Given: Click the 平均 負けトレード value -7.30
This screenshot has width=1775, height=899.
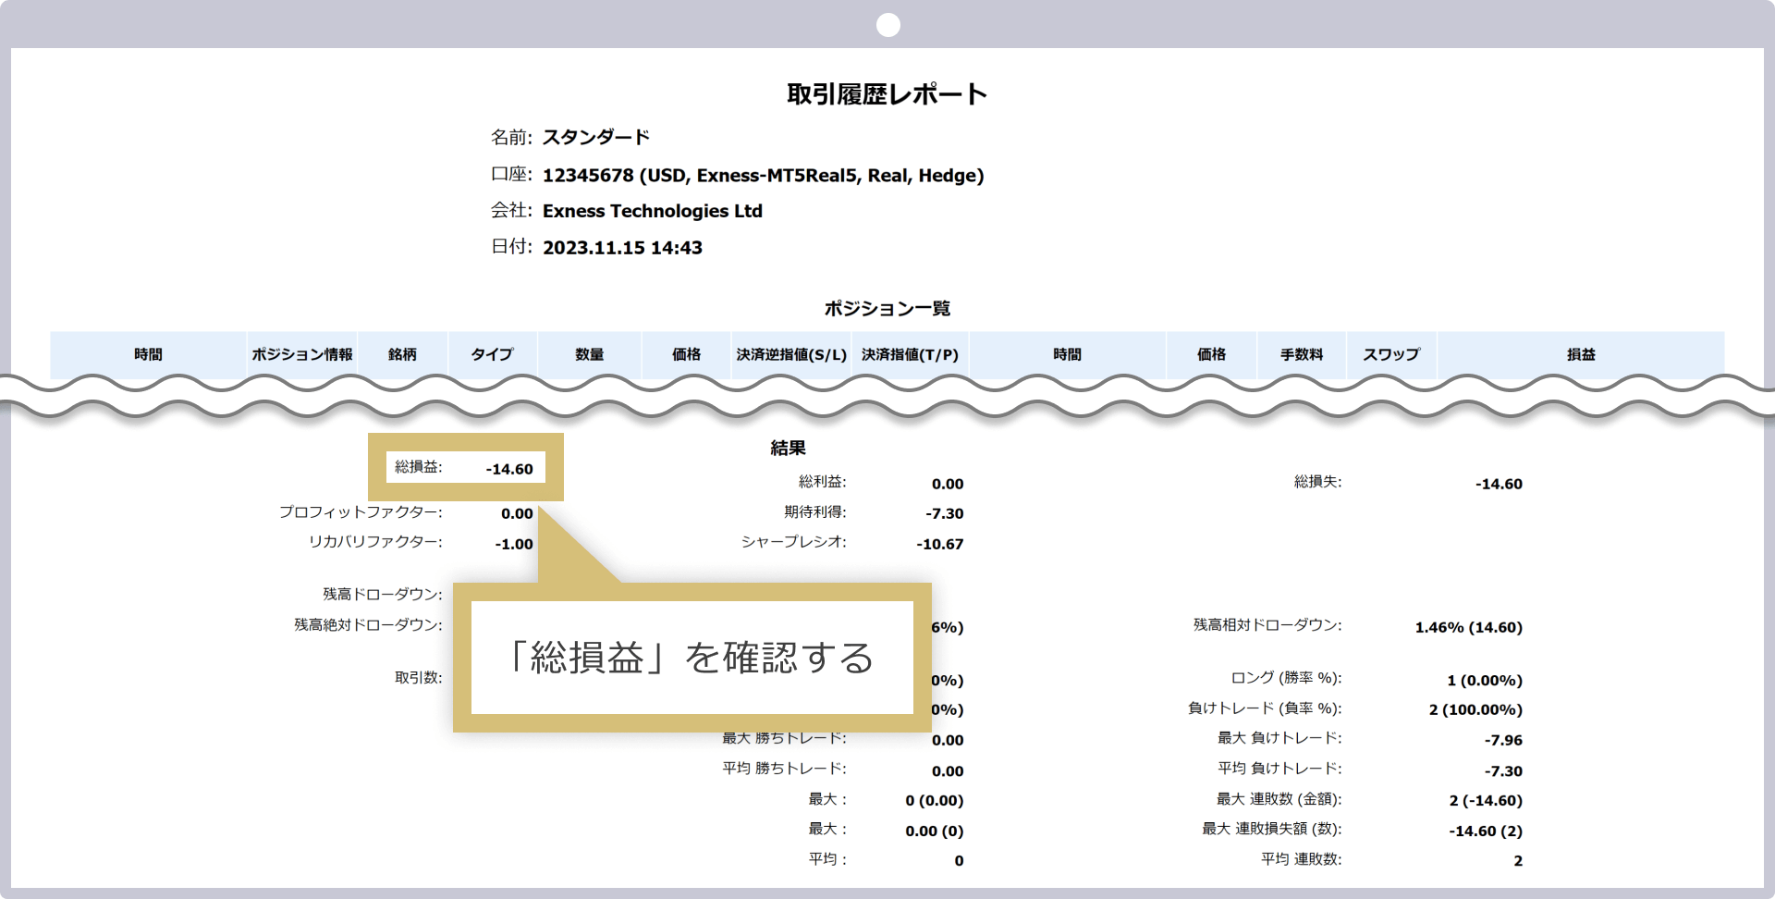Looking at the screenshot, I should [x=1503, y=771].
